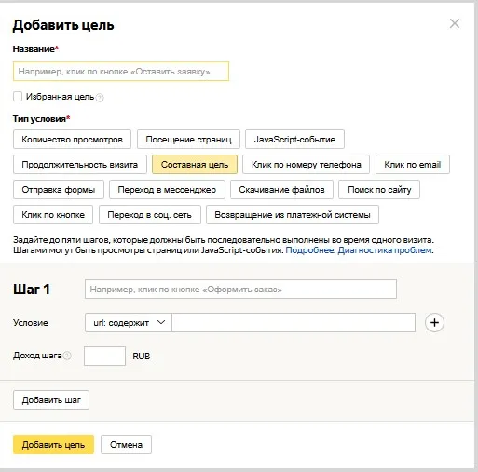Select Возвращение из платежной системы
Image resolution: width=478 pixels, height=472 pixels.
point(293,215)
